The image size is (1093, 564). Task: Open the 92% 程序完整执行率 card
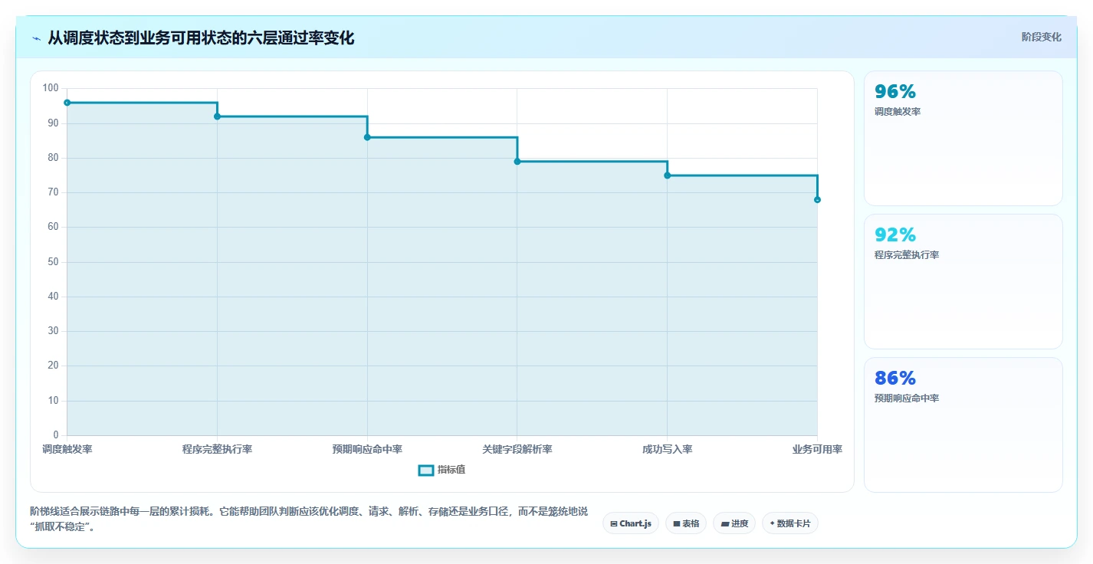coord(963,281)
